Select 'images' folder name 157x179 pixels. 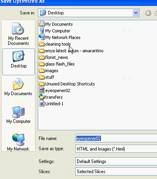click(52, 71)
